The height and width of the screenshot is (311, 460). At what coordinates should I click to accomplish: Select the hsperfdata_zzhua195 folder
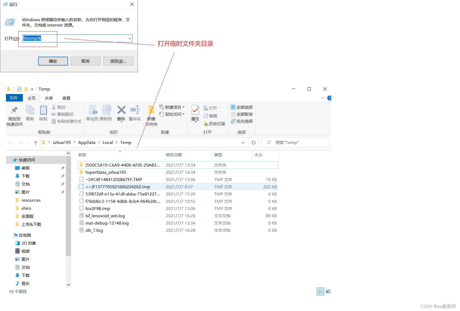(177, 172)
